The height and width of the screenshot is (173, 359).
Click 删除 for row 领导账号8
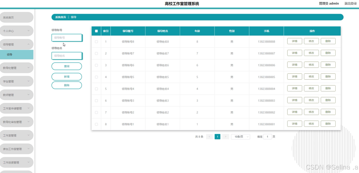tap(328, 41)
